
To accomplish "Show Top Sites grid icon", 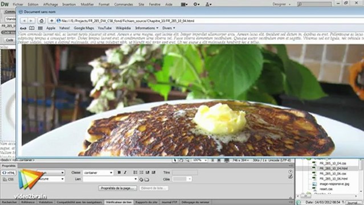I will (x=40, y=28).
